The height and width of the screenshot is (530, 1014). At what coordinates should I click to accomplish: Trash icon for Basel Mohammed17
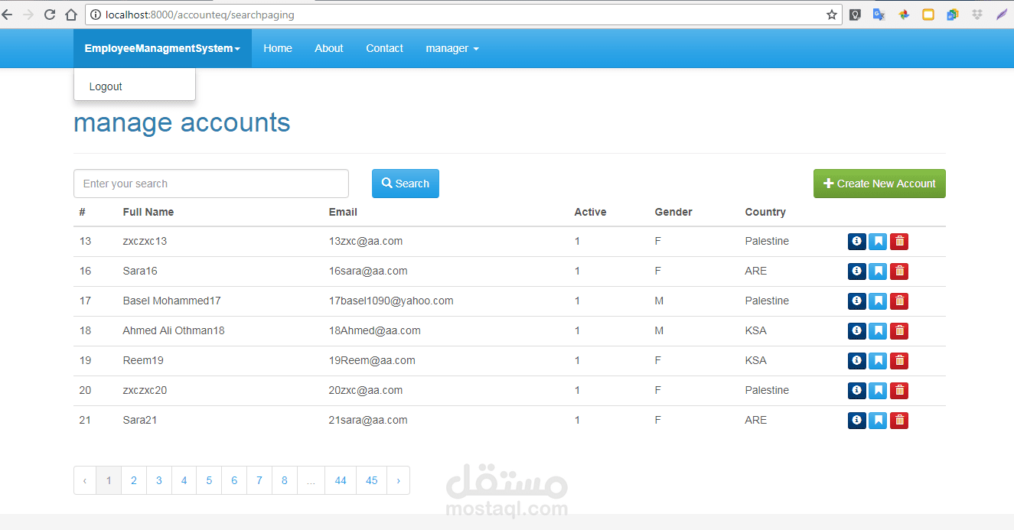click(899, 301)
